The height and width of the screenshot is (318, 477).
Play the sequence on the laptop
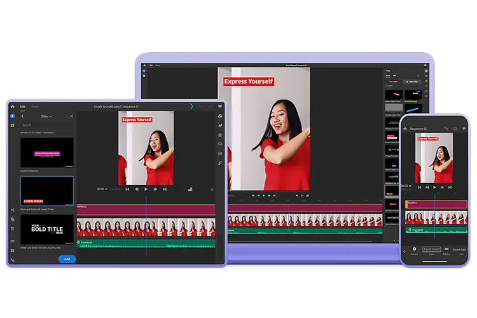coord(263,195)
